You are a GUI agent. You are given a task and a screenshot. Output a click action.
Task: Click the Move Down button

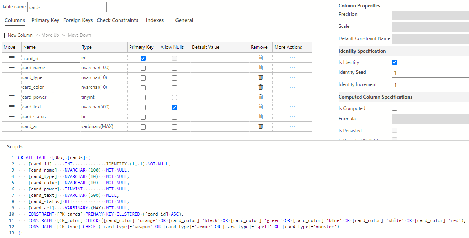pos(76,35)
